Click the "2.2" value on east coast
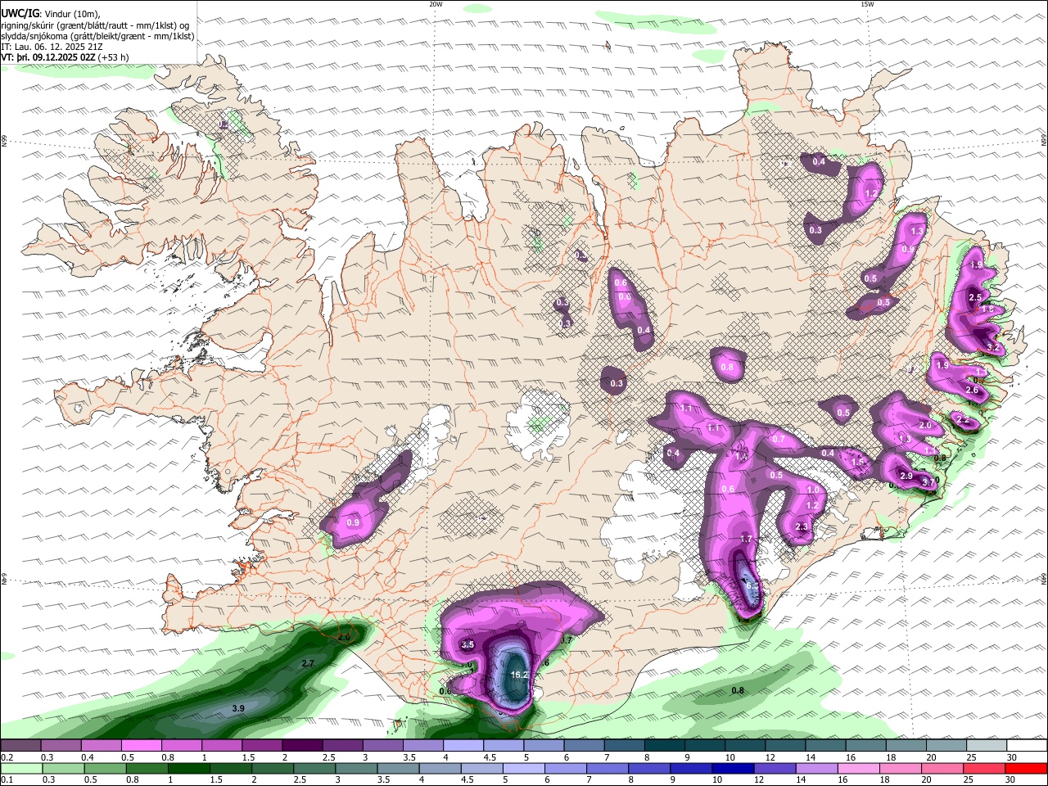 (x=964, y=420)
